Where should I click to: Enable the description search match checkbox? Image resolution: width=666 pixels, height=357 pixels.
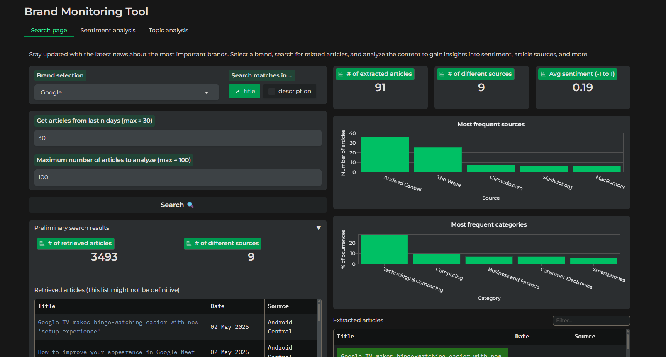coord(290,91)
